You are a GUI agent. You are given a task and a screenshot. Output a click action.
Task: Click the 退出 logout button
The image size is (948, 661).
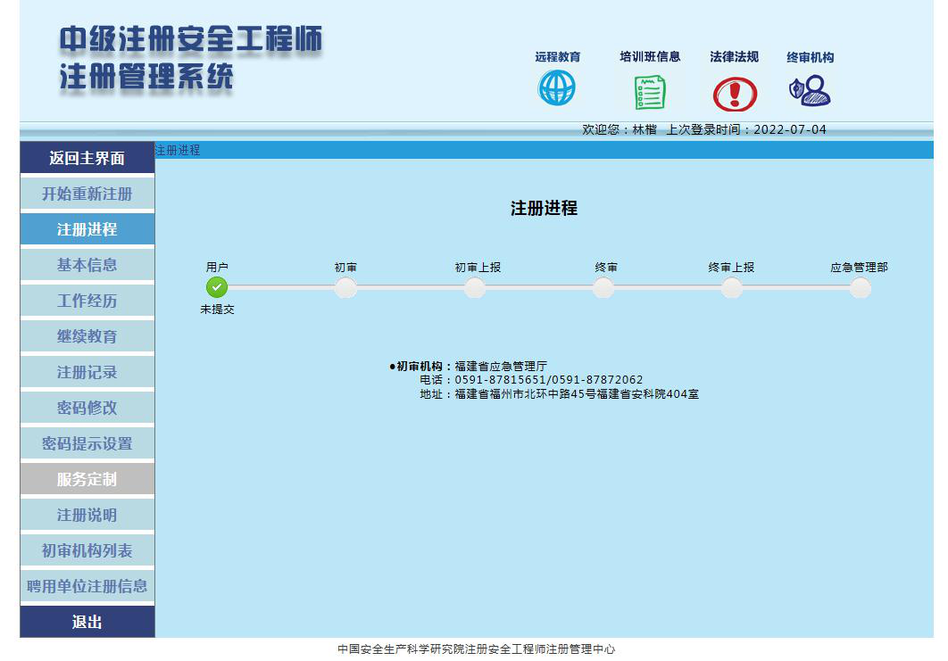(87, 622)
